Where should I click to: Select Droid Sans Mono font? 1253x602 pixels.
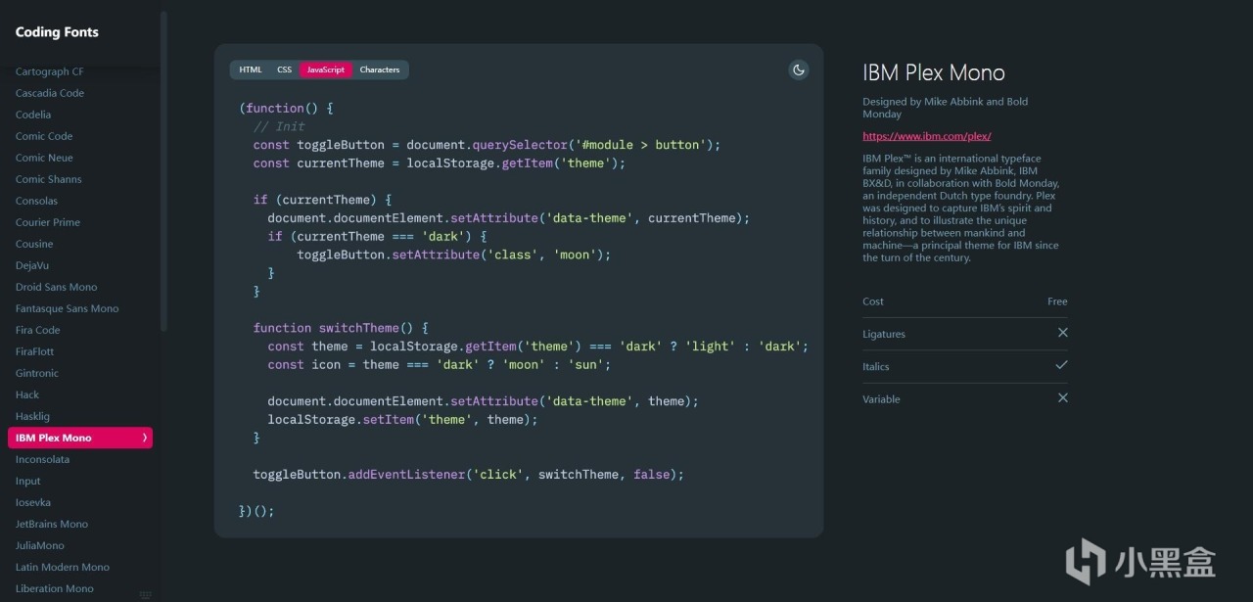57,287
